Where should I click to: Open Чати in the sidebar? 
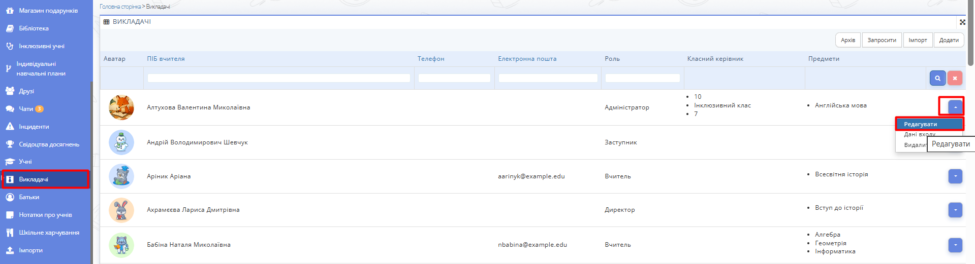click(26, 109)
